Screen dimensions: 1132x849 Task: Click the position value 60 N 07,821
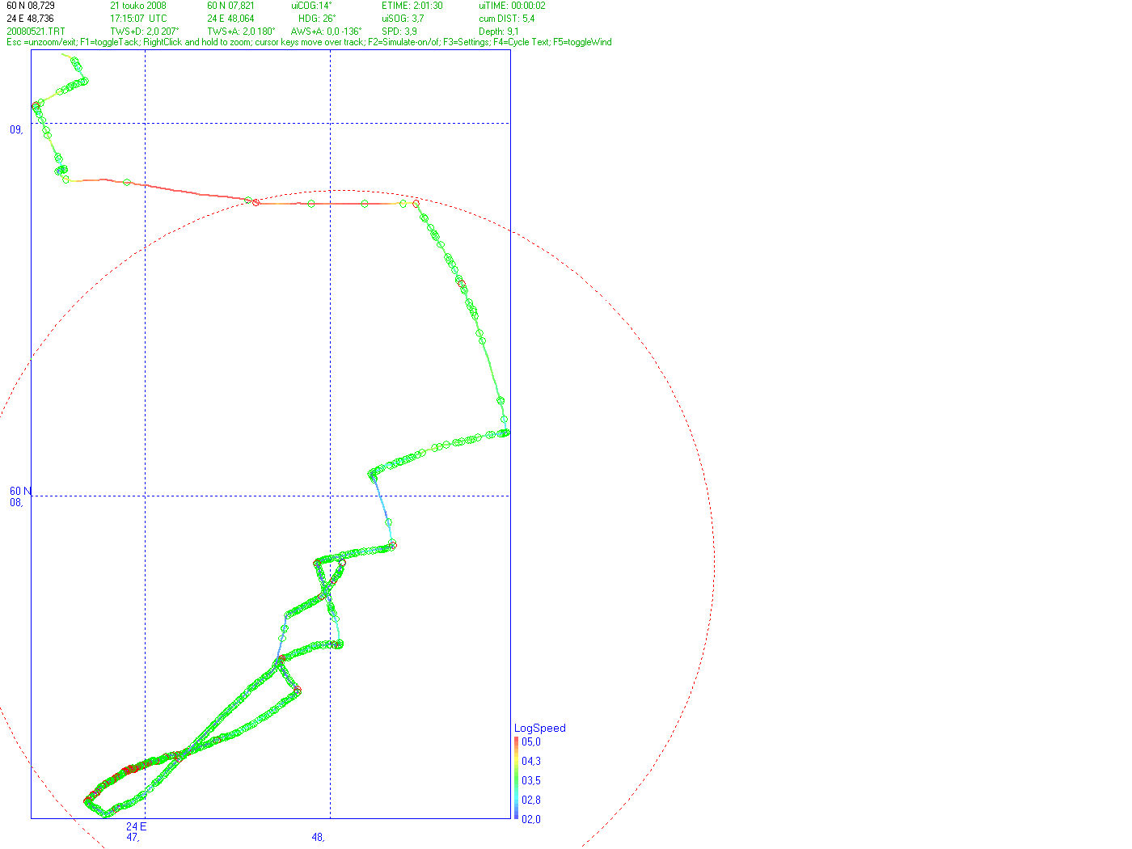coord(230,6)
